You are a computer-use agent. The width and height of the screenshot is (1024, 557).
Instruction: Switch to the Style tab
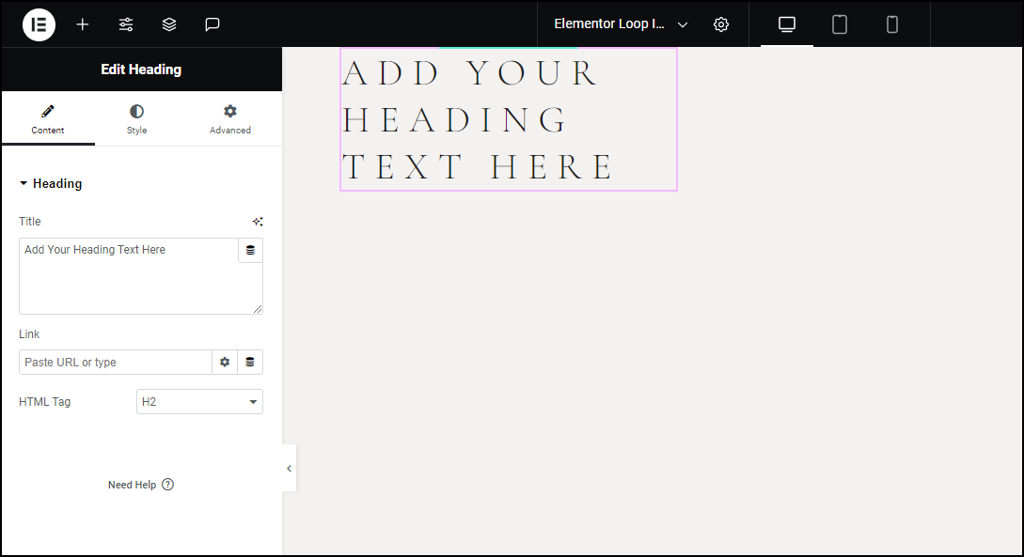click(136, 119)
